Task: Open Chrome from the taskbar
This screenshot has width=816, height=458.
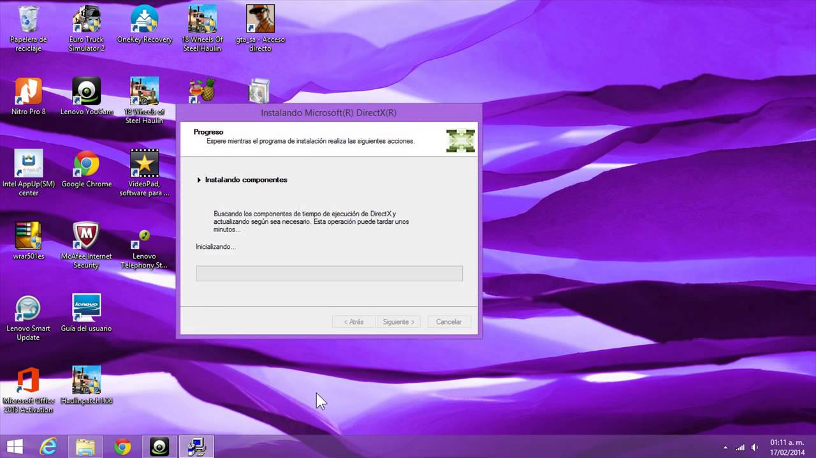Action: [122, 447]
